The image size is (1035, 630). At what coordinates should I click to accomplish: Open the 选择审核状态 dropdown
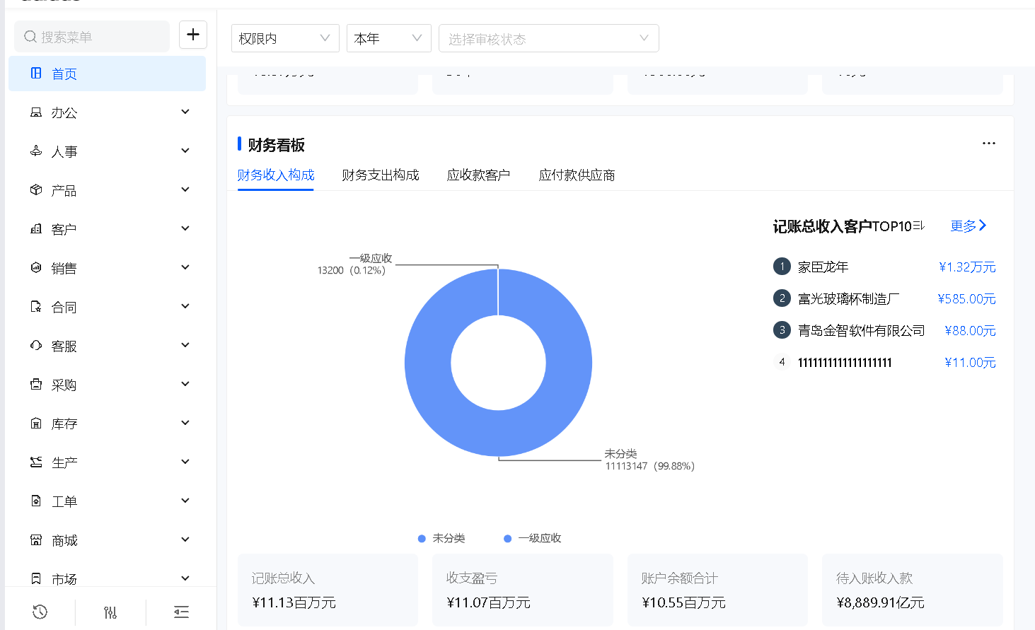(x=548, y=38)
